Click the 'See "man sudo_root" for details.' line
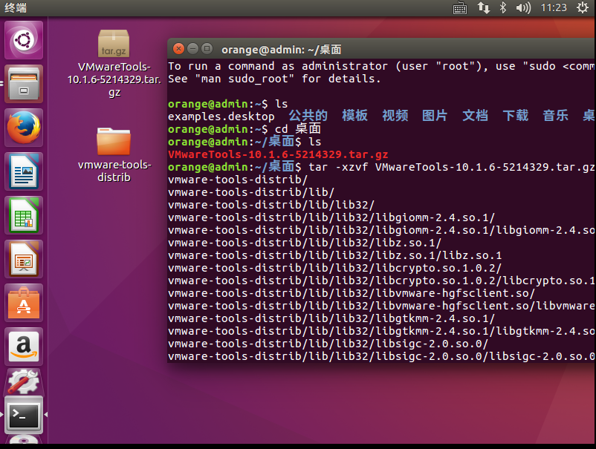Viewport: 596px width, 449px height. coord(274,79)
